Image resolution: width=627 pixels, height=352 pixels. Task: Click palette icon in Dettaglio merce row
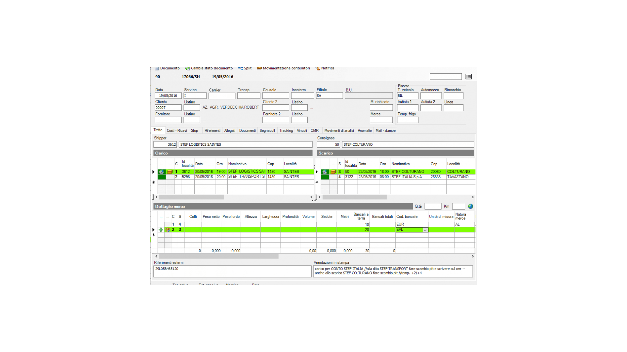(x=168, y=230)
